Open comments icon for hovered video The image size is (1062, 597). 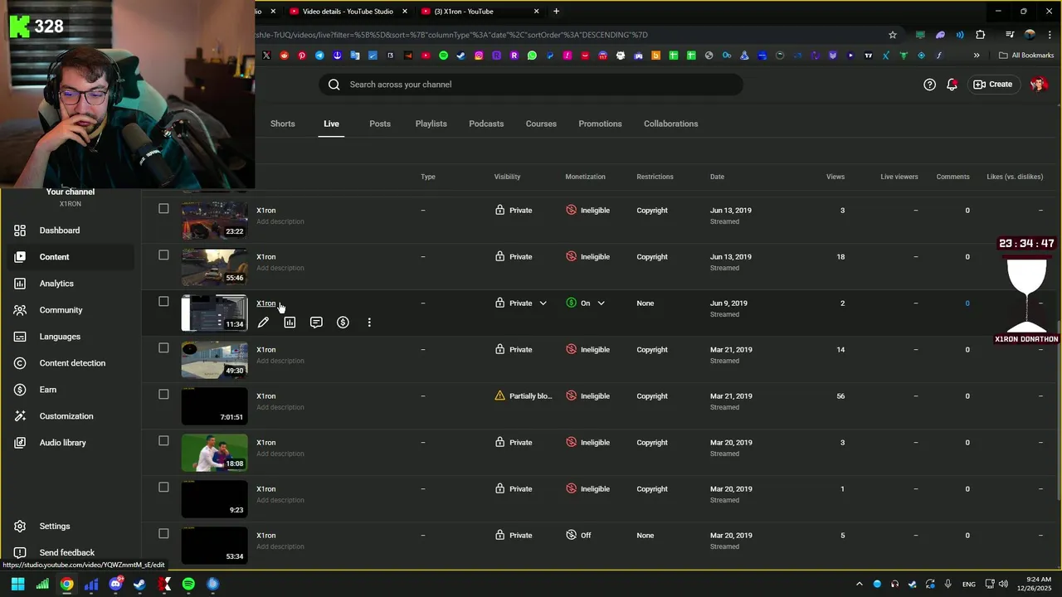click(316, 323)
